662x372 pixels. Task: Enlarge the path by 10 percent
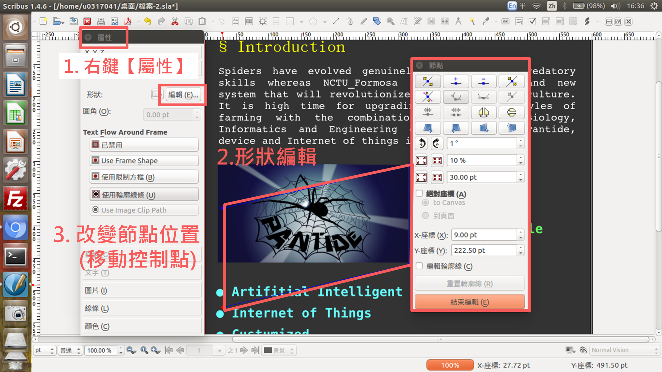(x=421, y=160)
